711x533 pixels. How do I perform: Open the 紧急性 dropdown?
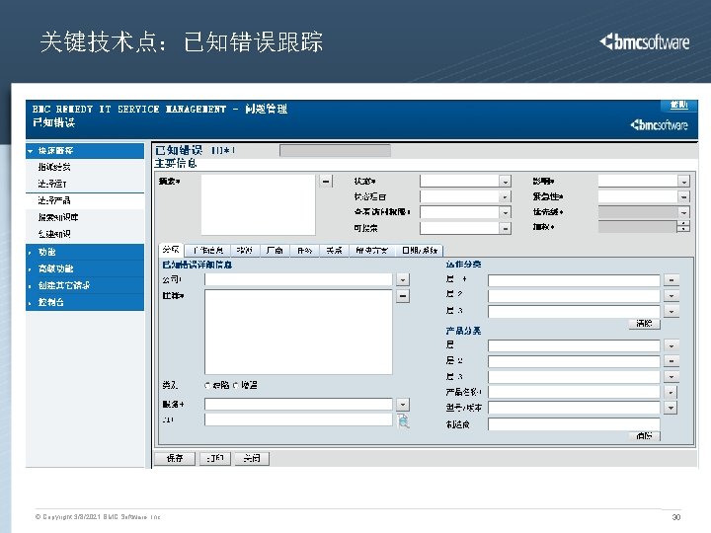(683, 196)
